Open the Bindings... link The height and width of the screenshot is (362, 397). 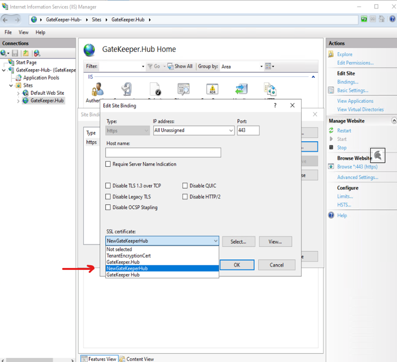tap(348, 82)
